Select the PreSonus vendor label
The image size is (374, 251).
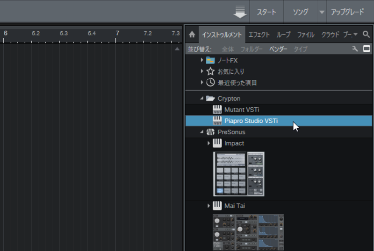[x=231, y=132]
